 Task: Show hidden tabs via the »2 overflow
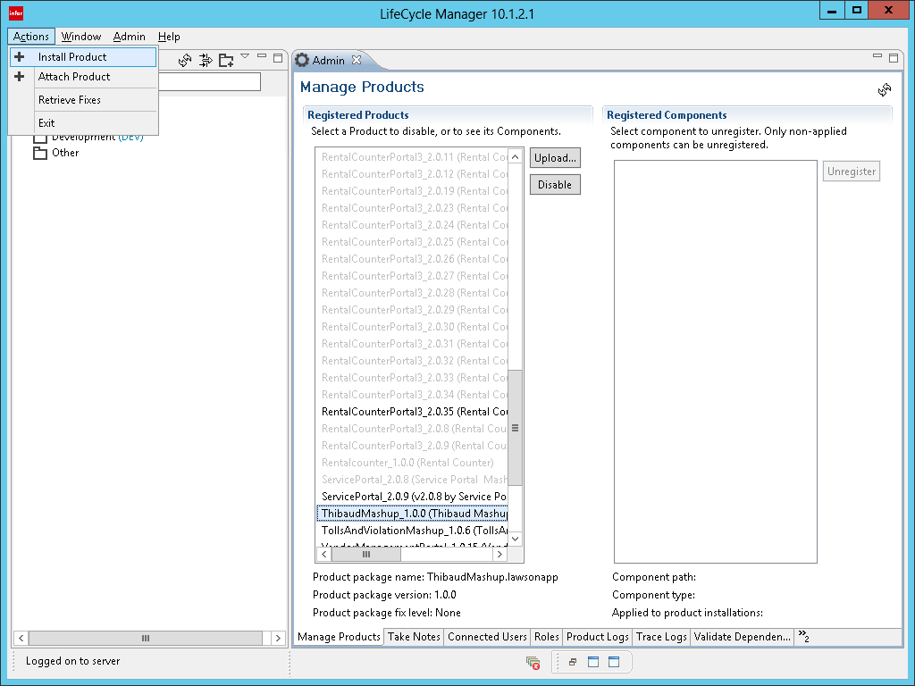tap(803, 636)
